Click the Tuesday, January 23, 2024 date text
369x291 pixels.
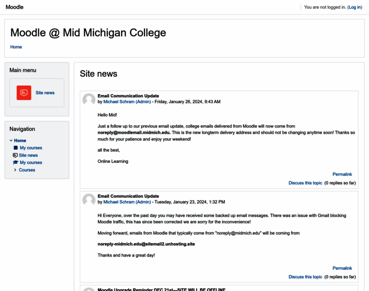point(190,202)
